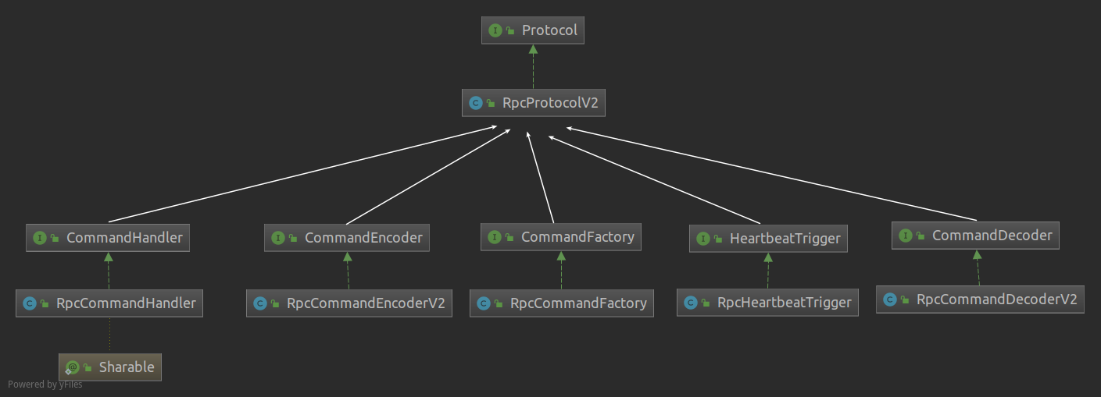The height and width of the screenshot is (397, 1101).
Task: Click the class icon on RpcCommandDecoderV2
Action: (x=890, y=299)
